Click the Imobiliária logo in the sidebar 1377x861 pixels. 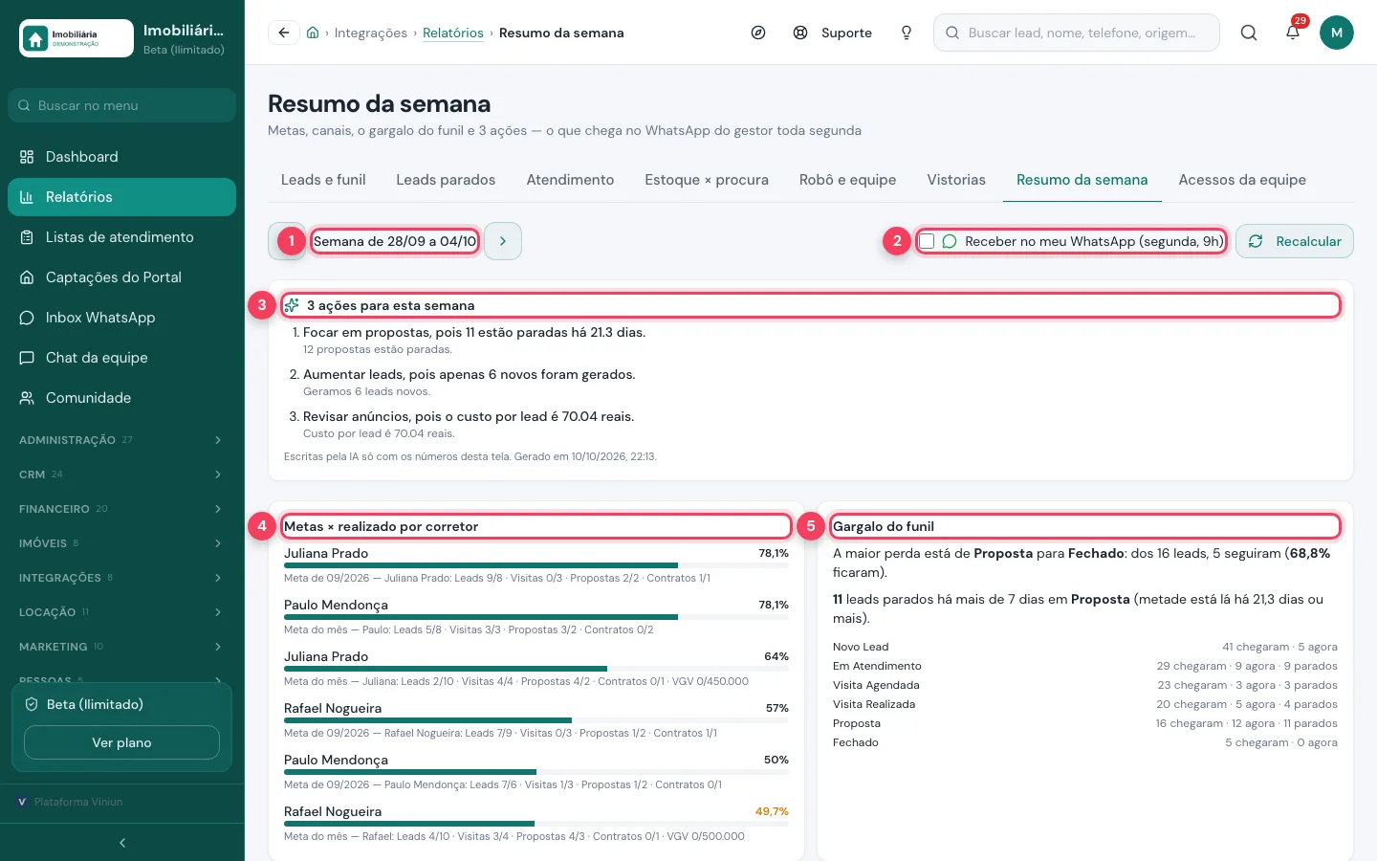click(76, 38)
